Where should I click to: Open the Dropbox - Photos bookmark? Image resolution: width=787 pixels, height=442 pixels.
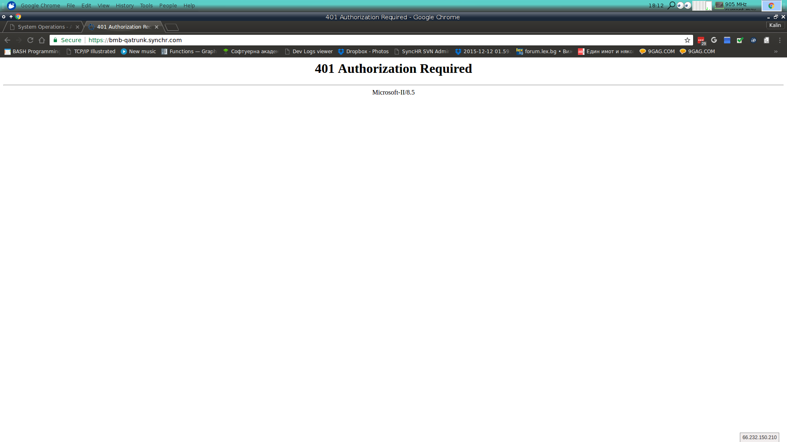coord(363,52)
